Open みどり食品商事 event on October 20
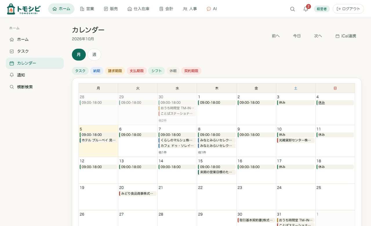The height and width of the screenshot is (226, 371). [138, 194]
